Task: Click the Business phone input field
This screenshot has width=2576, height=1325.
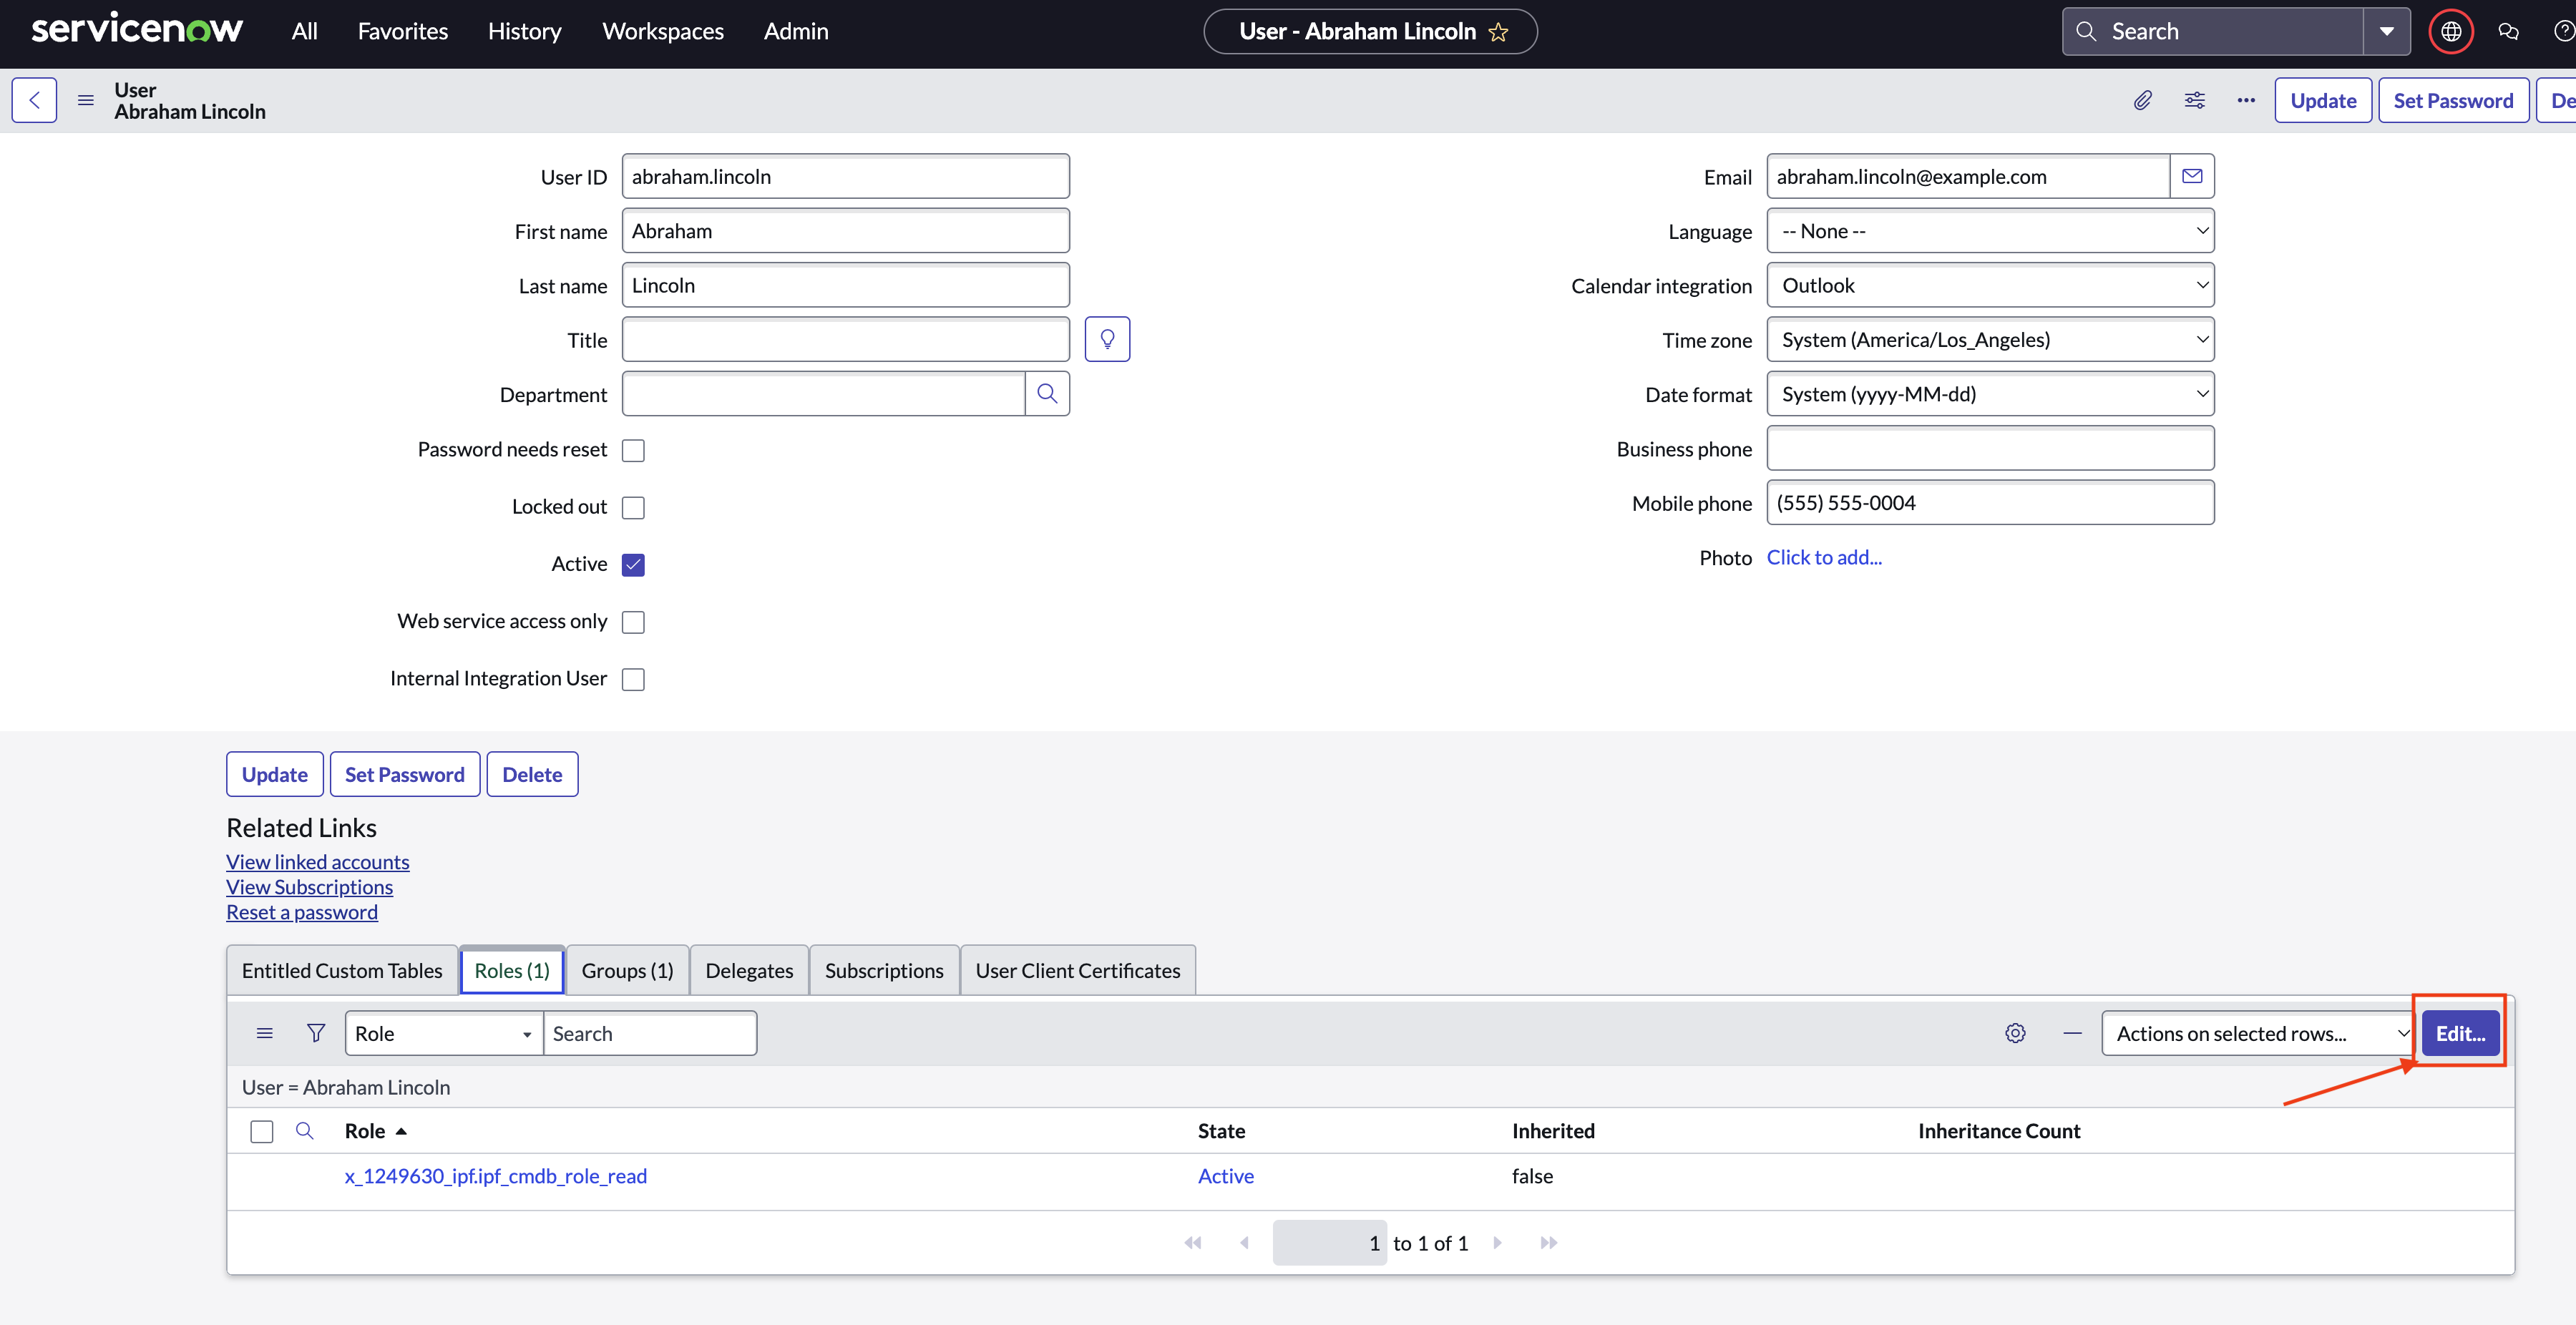Action: [1990, 449]
